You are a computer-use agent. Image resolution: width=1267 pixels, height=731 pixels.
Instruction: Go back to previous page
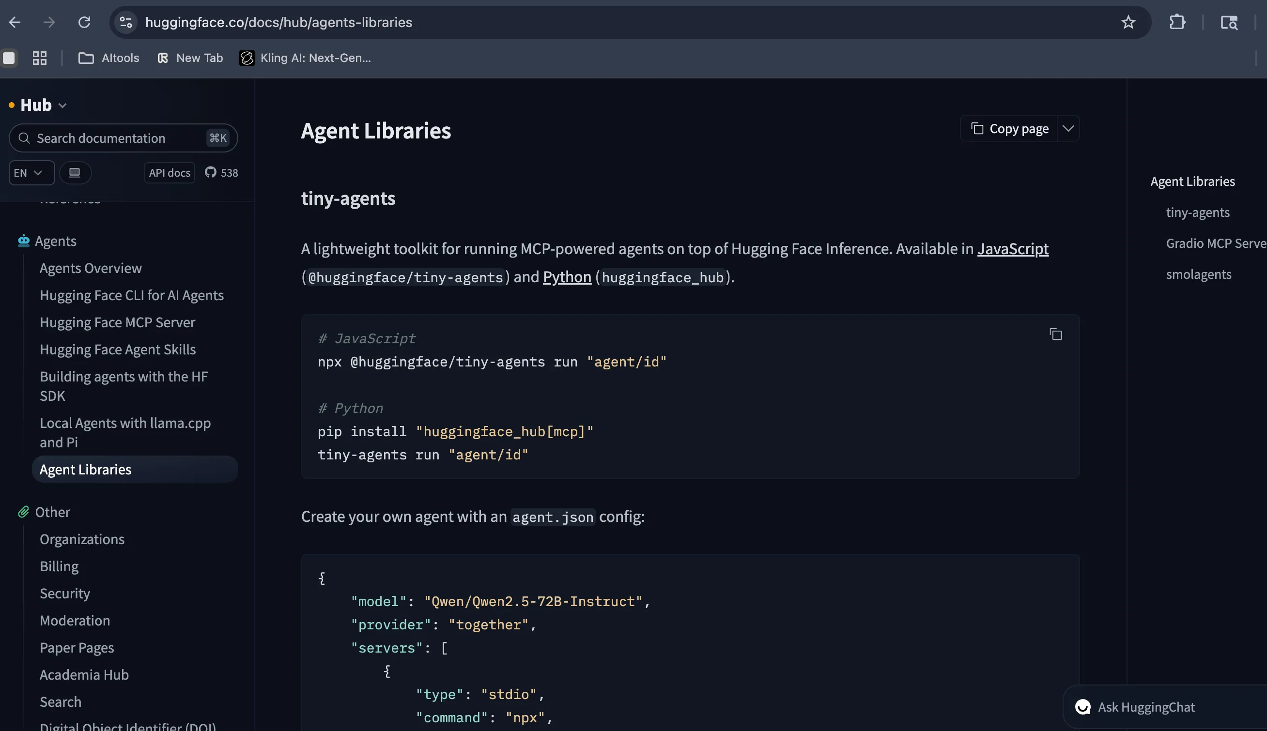[x=15, y=22]
